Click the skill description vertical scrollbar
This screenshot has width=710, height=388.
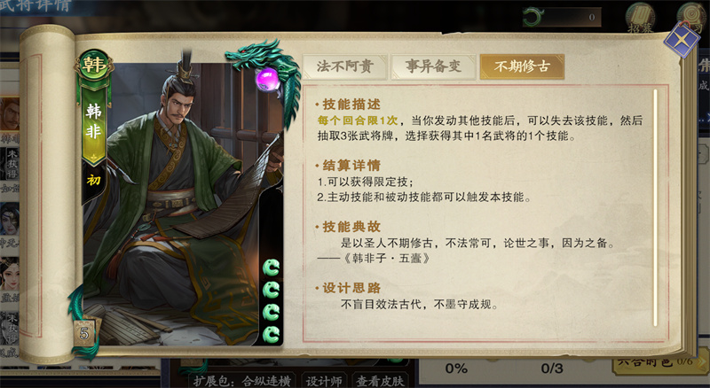655,208
